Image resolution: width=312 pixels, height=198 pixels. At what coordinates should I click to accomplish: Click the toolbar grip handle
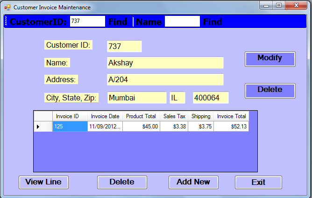6,21
